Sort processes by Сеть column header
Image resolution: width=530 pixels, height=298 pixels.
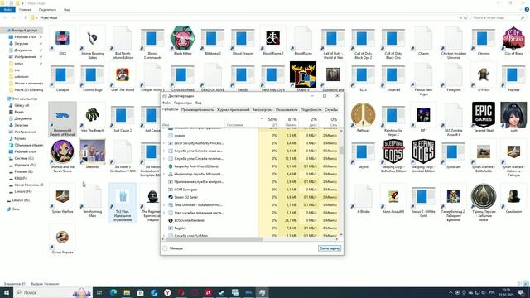(x=329, y=122)
